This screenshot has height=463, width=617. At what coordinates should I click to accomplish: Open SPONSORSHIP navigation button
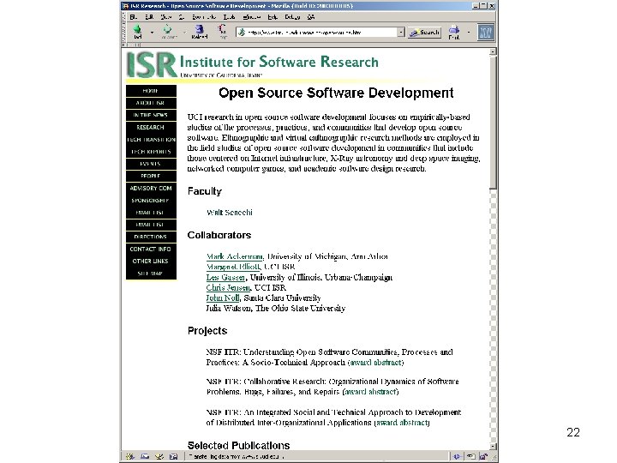point(151,201)
